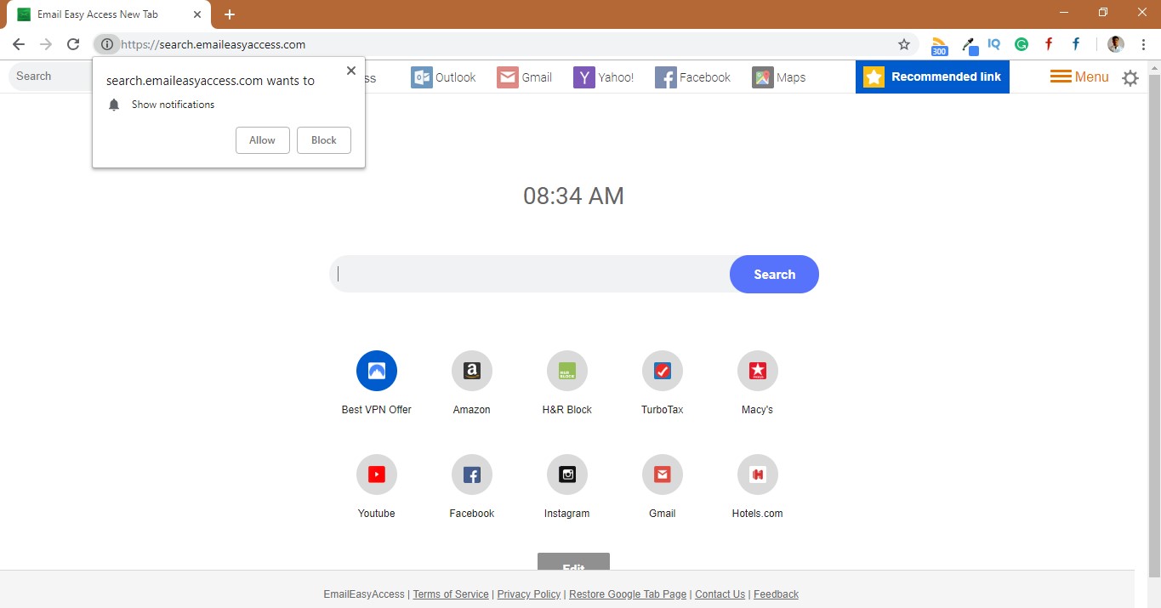Open the settings gear
This screenshot has width=1161, height=608.
pyautogui.click(x=1130, y=77)
